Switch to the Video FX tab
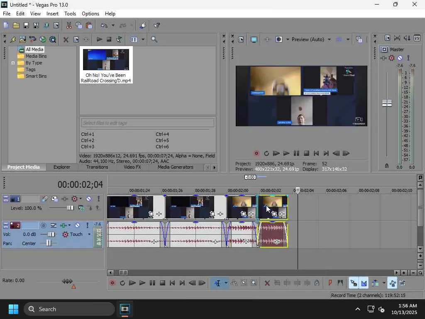The image size is (425, 319). pyautogui.click(x=132, y=167)
